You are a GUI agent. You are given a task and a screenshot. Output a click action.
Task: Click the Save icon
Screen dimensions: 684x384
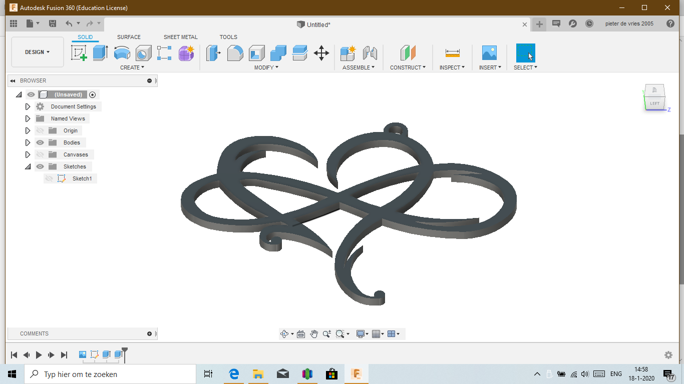coord(53,23)
